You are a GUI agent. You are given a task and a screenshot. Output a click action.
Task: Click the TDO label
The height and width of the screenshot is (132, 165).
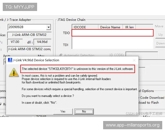click(66, 33)
